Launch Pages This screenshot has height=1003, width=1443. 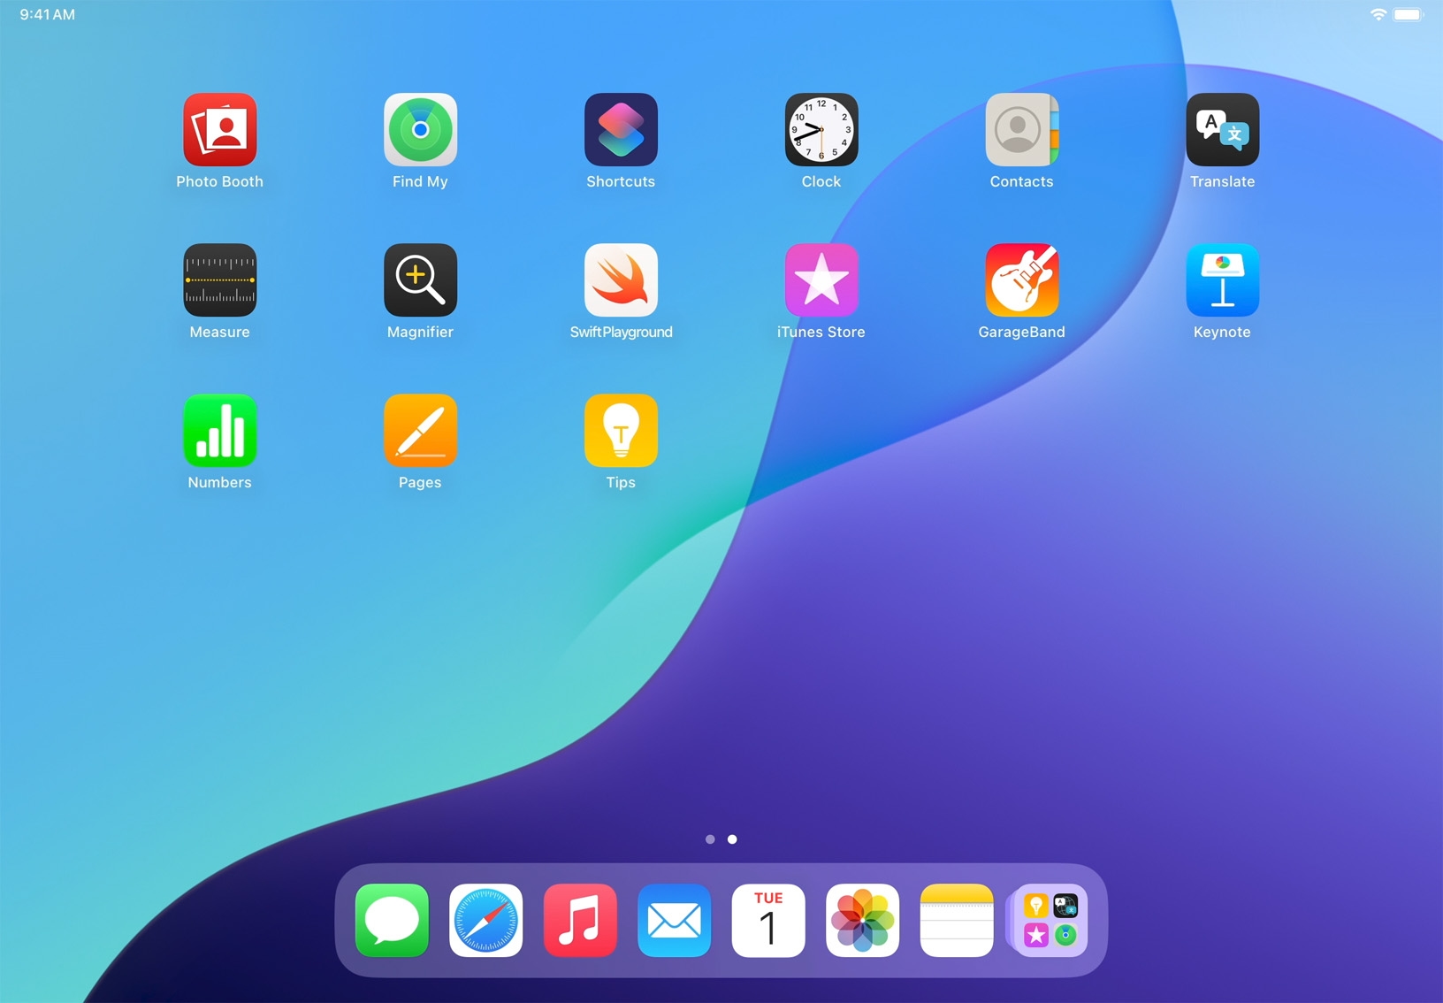point(420,431)
